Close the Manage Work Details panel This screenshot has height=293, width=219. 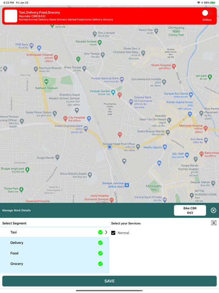coord(213,211)
